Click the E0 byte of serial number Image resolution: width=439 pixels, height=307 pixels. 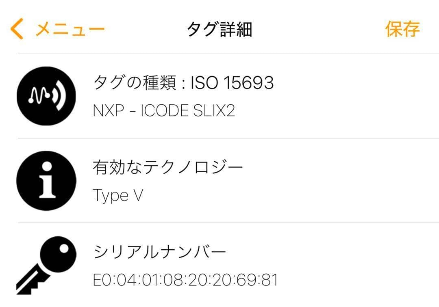(100, 280)
